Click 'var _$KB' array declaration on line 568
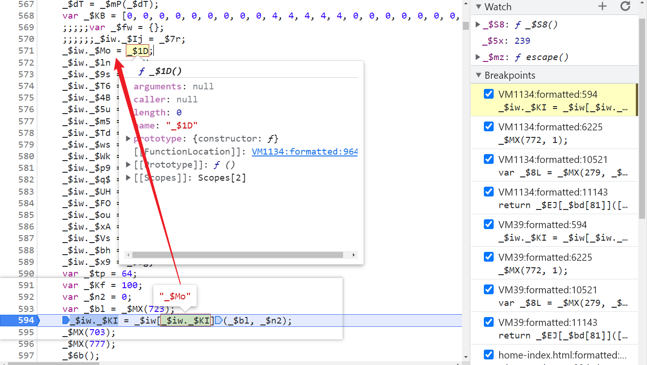 [261, 16]
